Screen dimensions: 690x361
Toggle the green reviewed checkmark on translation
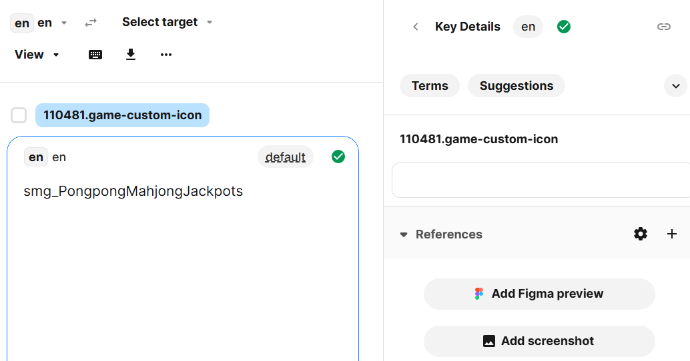click(x=338, y=157)
